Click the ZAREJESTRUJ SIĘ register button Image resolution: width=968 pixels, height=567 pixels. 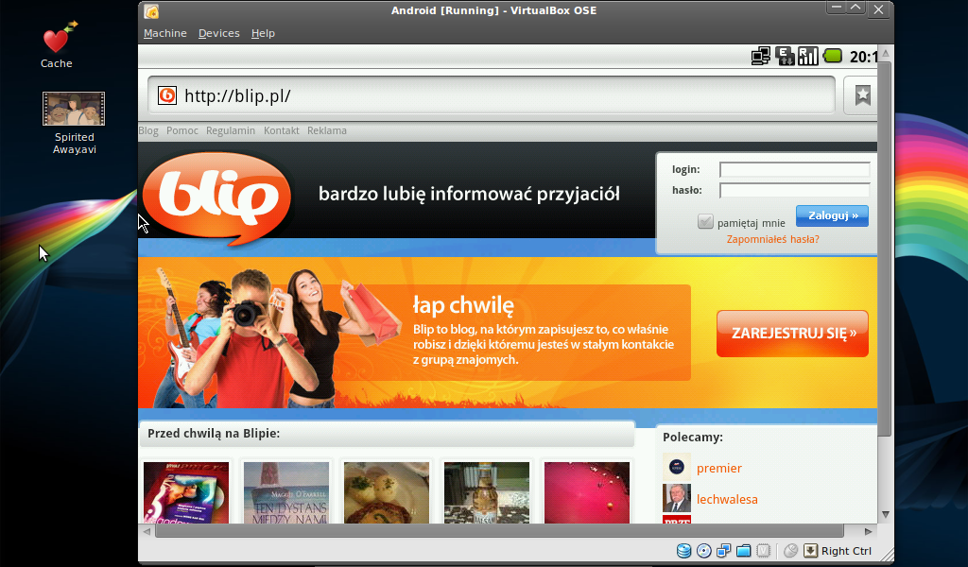pyautogui.click(x=792, y=334)
